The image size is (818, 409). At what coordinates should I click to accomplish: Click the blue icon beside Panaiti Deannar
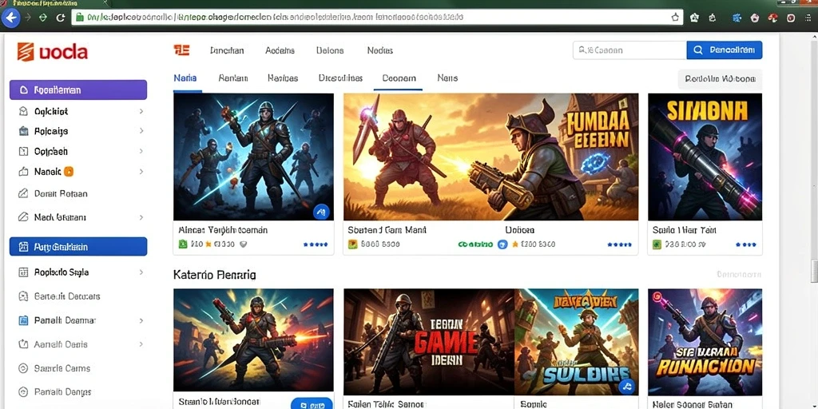point(23,320)
